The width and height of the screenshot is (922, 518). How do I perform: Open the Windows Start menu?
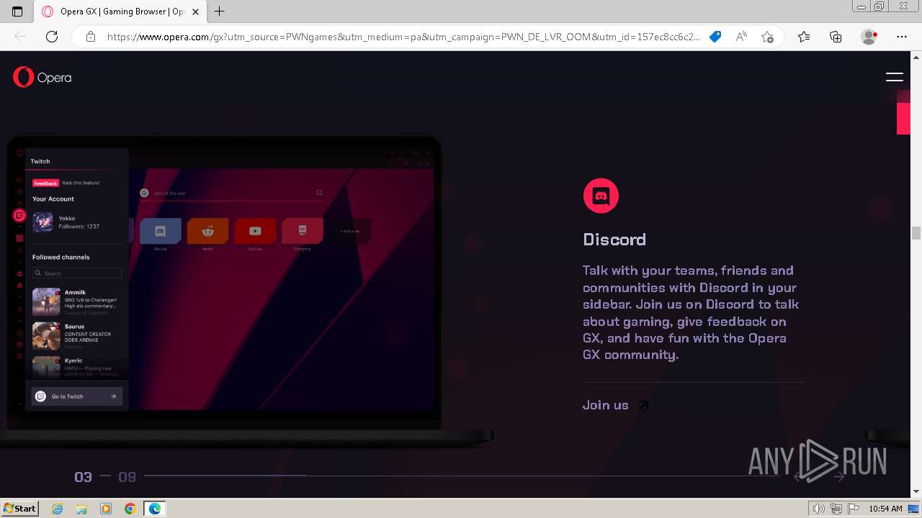[x=20, y=508]
